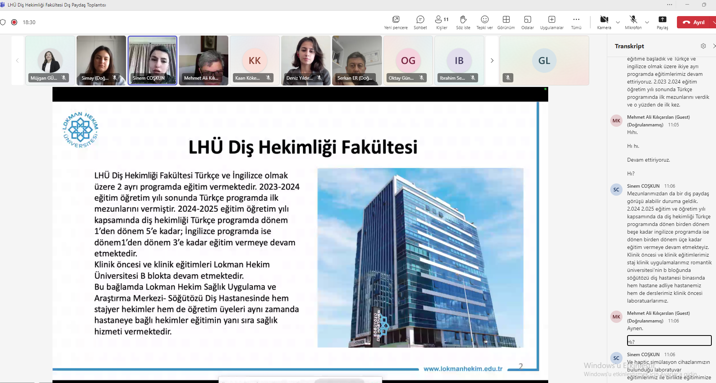This screenshot has height=383, width=716.
Task: Click Teams app icon in title bar
Action: (x=2, y=5)
